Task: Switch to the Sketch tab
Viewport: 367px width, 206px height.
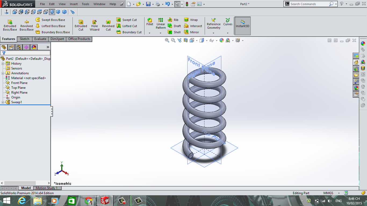Action: click(24, 39)
